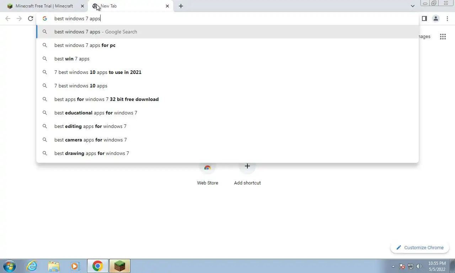Launch Internet Explorer from taskbar
This screenshot has height=273, width=455.
tap(32, 266)
